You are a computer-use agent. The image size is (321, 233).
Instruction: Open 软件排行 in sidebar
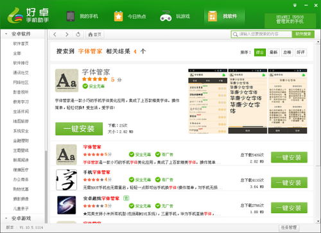click(x=21, y=63)
